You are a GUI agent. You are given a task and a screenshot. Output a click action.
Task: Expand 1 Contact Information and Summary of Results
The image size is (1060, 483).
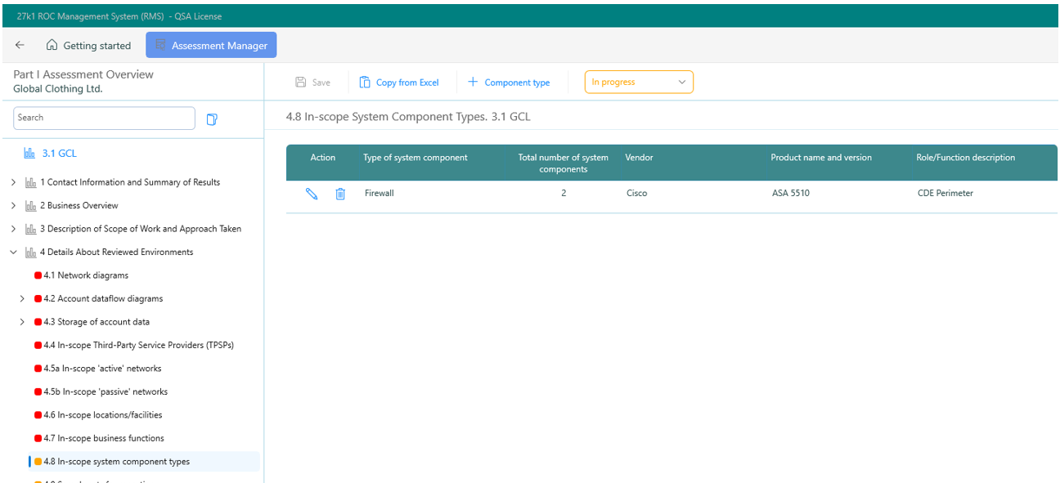coord(13,182)
